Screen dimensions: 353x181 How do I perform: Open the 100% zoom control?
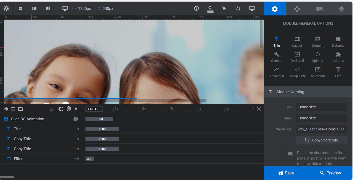(210, 9)
